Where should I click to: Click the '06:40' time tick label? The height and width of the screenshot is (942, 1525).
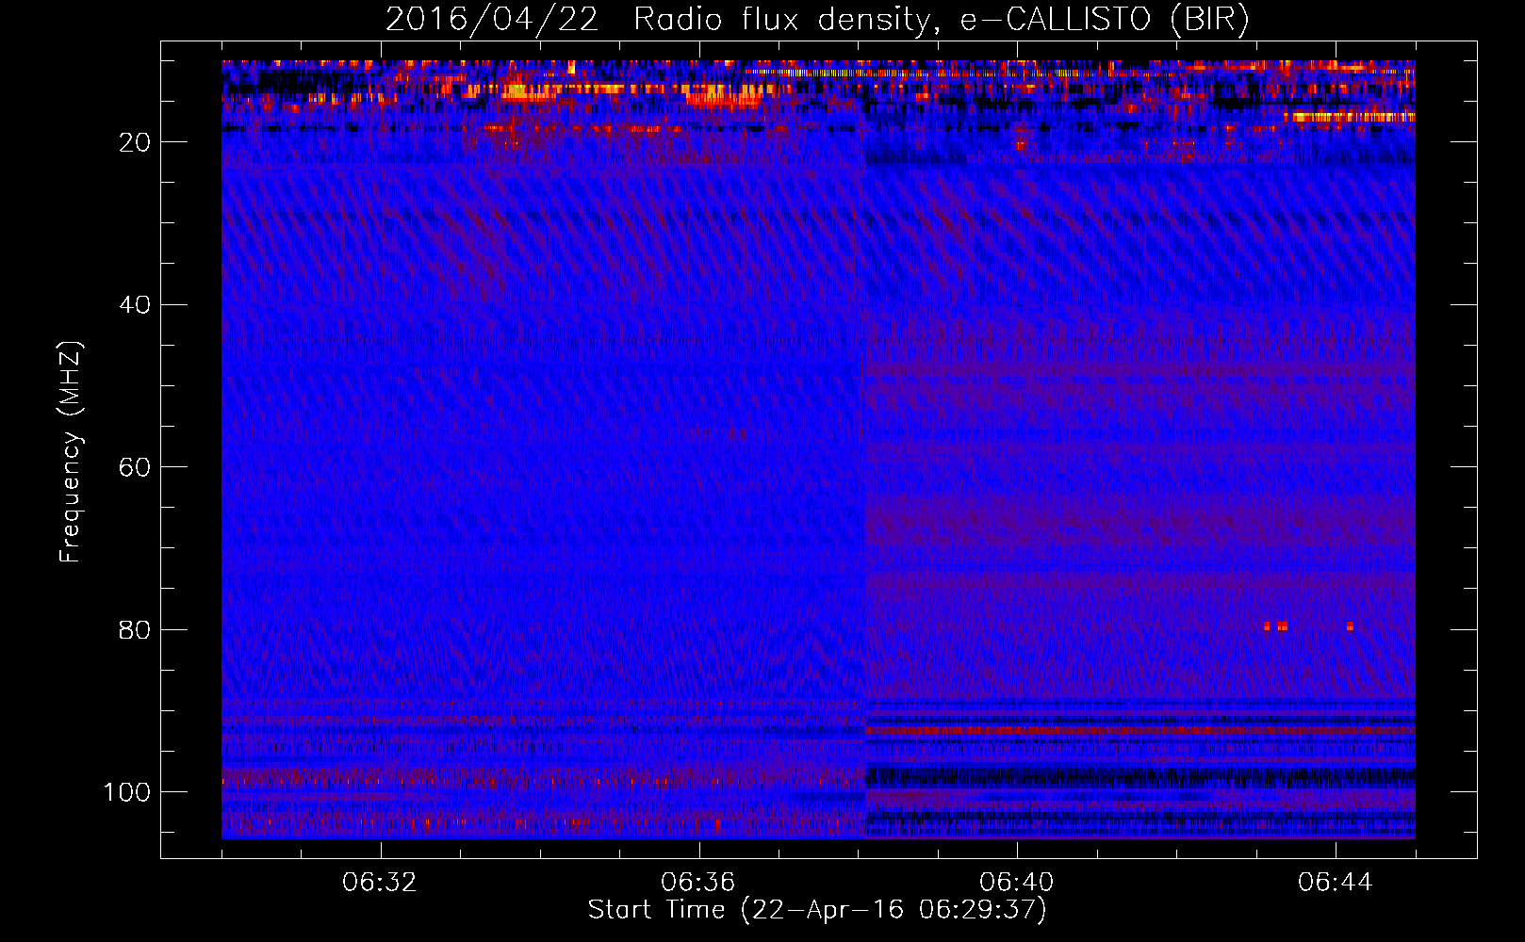(x=1017, y=883)
